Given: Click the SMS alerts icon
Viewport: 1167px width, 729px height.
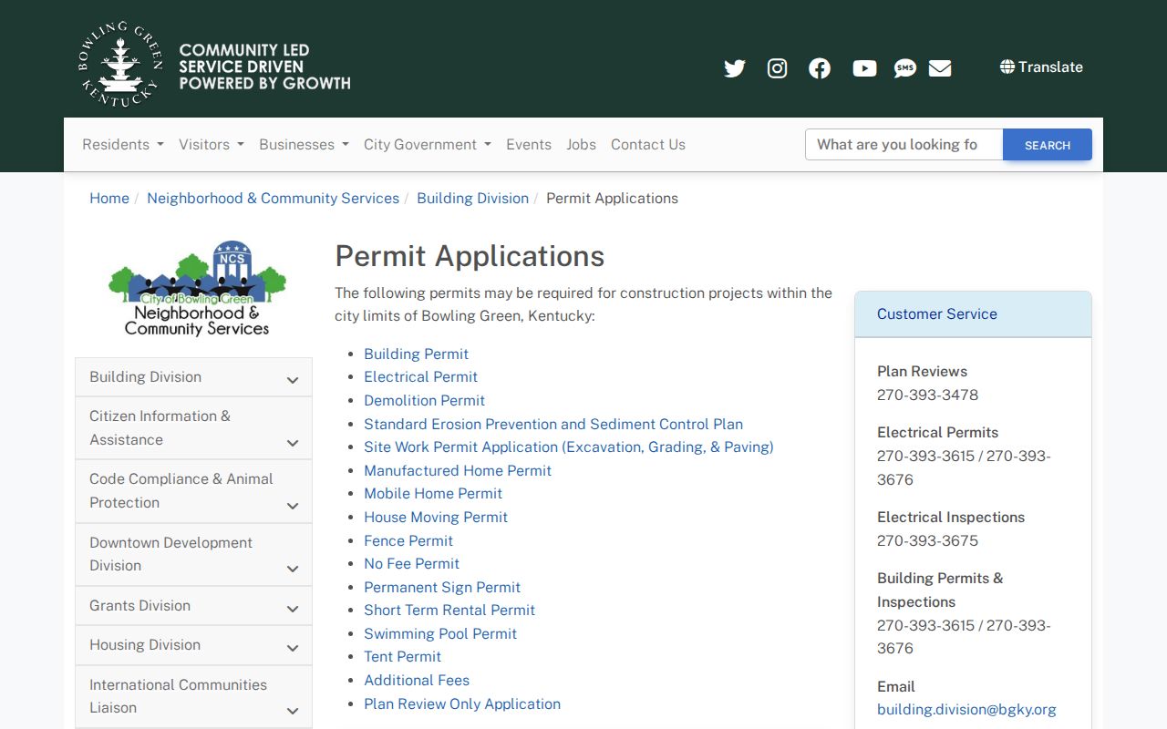Looking at the screenshot, I should 904,68.
